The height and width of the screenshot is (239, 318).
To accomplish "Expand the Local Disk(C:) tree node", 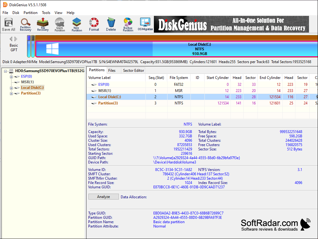I will (x=11, y=88).
